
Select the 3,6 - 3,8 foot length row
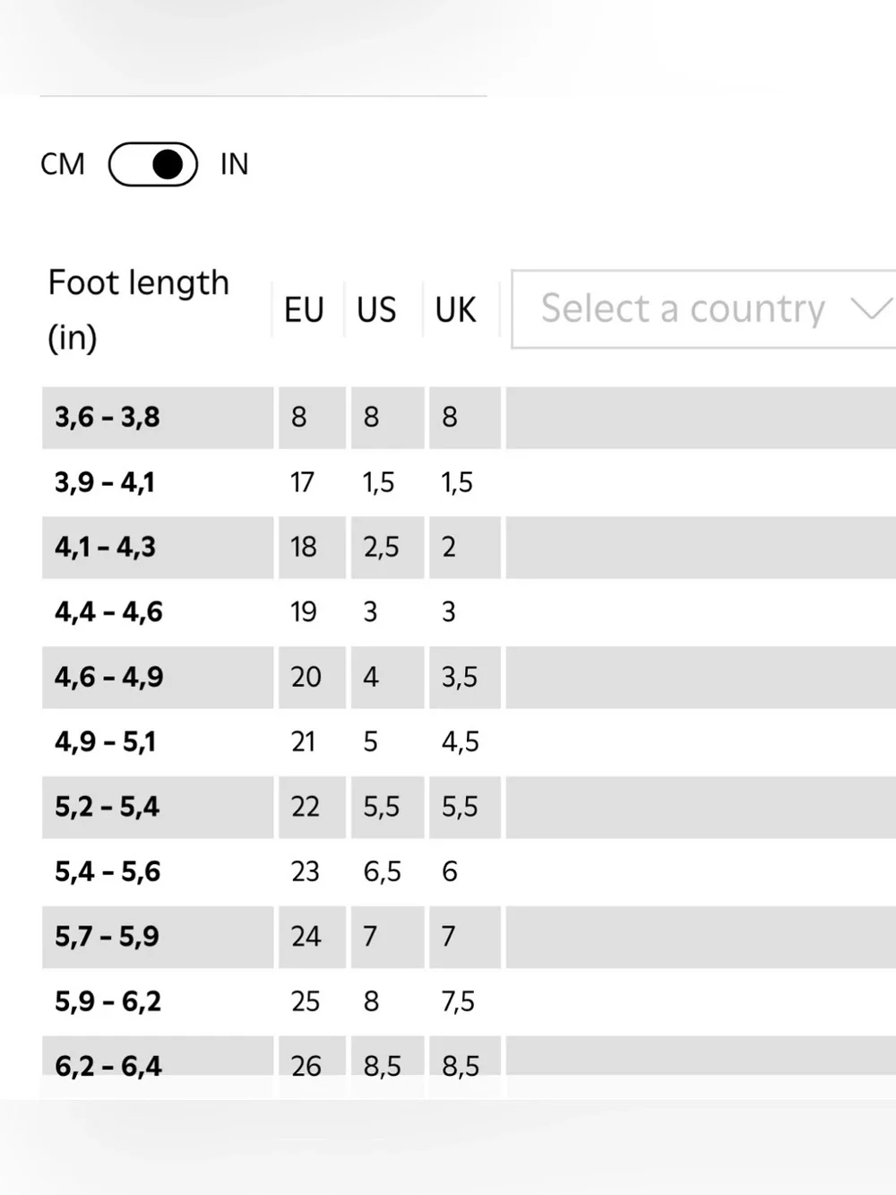coord(469,418)
